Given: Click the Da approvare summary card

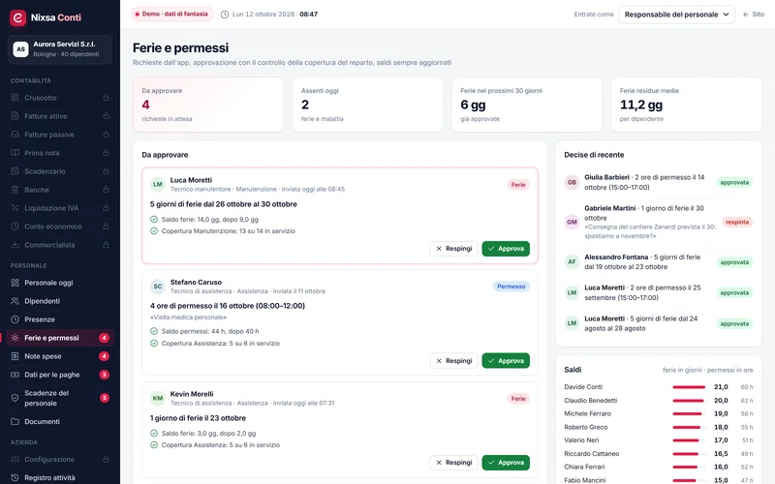Looking at the screenshot, I should pos(208,105).
